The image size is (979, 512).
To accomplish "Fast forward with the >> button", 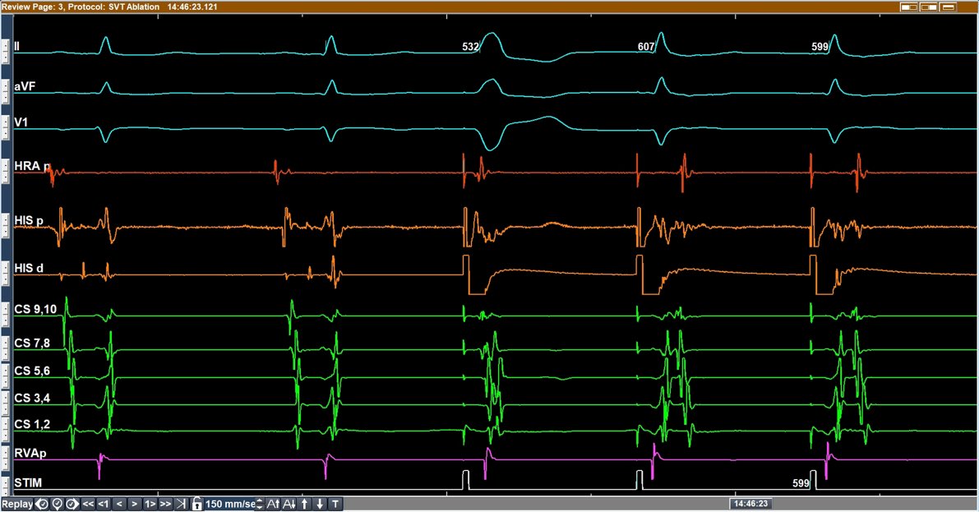I will pos(165,504).
